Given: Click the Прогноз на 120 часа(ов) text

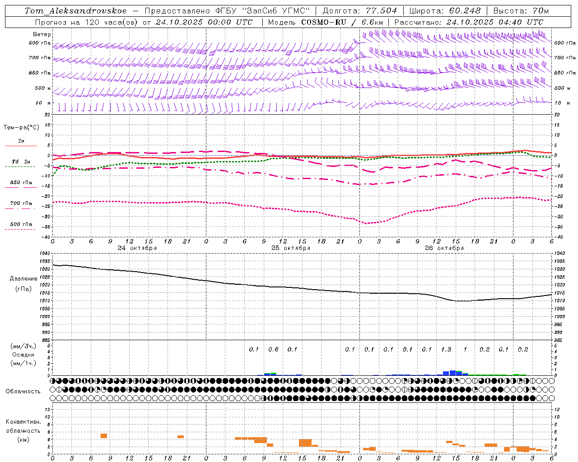Looking at the screenshot, I should [x=87, y=22].
